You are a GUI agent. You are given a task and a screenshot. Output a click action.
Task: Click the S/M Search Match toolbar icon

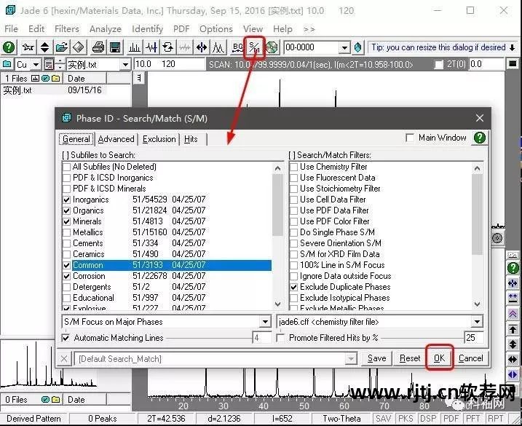(x=255, y=47)
